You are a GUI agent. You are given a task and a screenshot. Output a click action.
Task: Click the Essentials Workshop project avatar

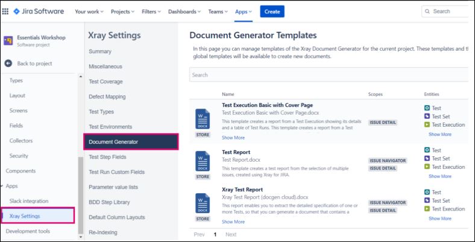[8, 41]
